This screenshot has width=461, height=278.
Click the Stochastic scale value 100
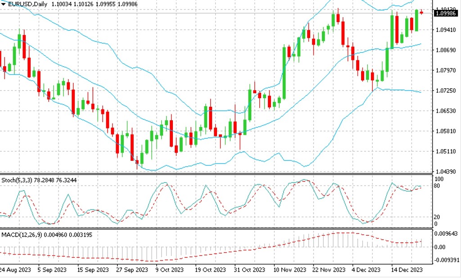tap(438, 179)
